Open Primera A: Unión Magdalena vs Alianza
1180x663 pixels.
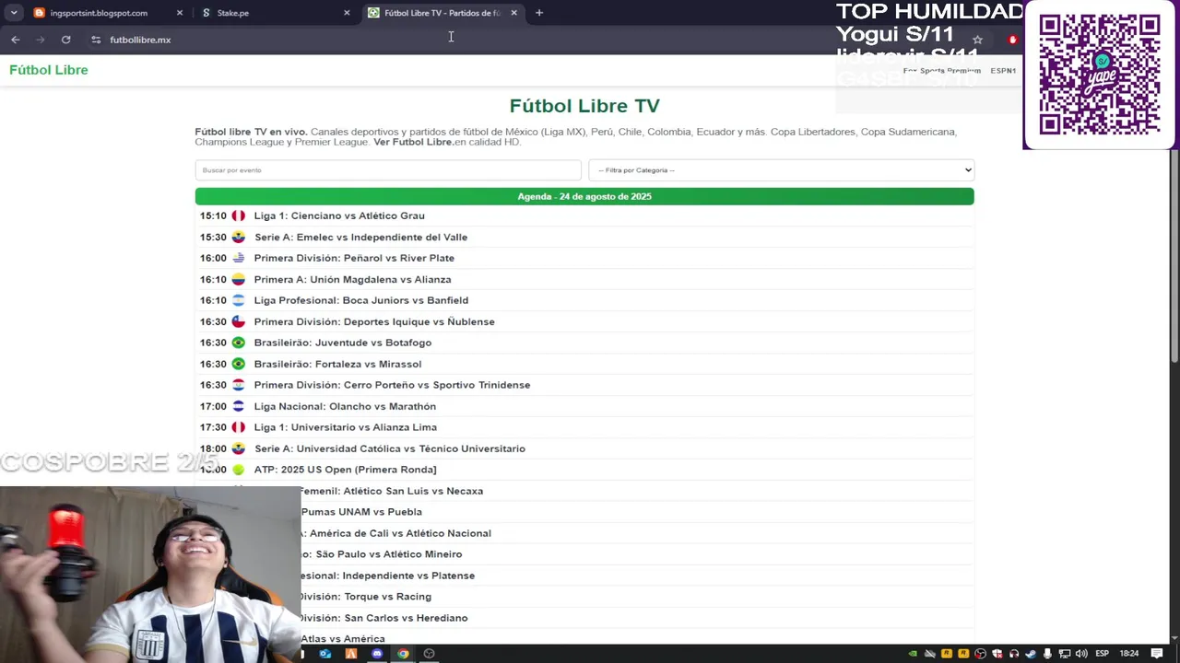click(x=352, y=279)
